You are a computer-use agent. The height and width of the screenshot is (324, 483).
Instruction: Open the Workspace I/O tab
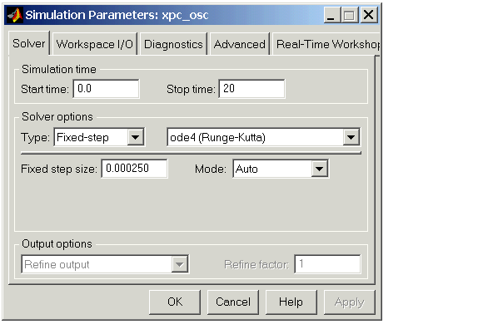(x=95, y=44)
